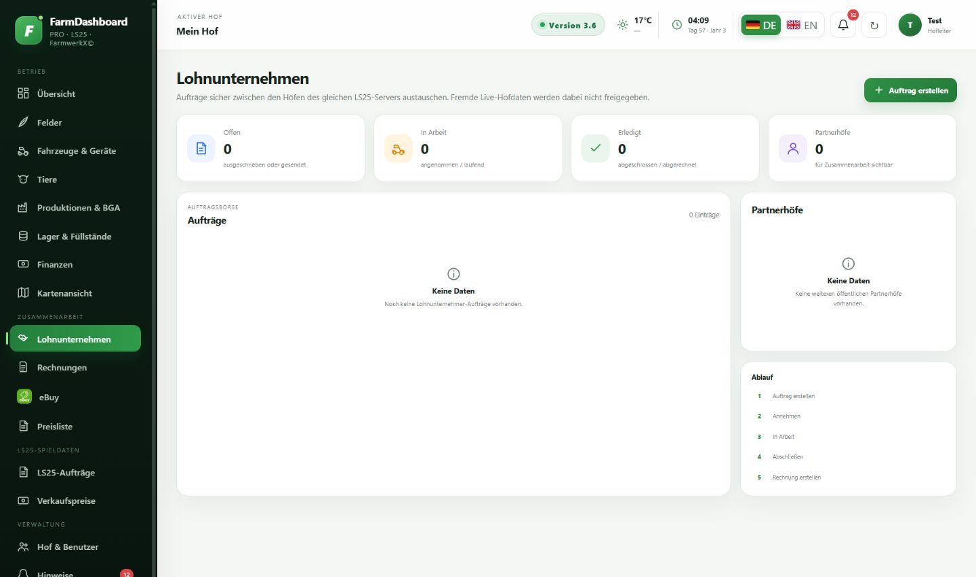Click the info icon in Partnerhöfe panel
Screen dimensions: 976x577
coord(848,263)
